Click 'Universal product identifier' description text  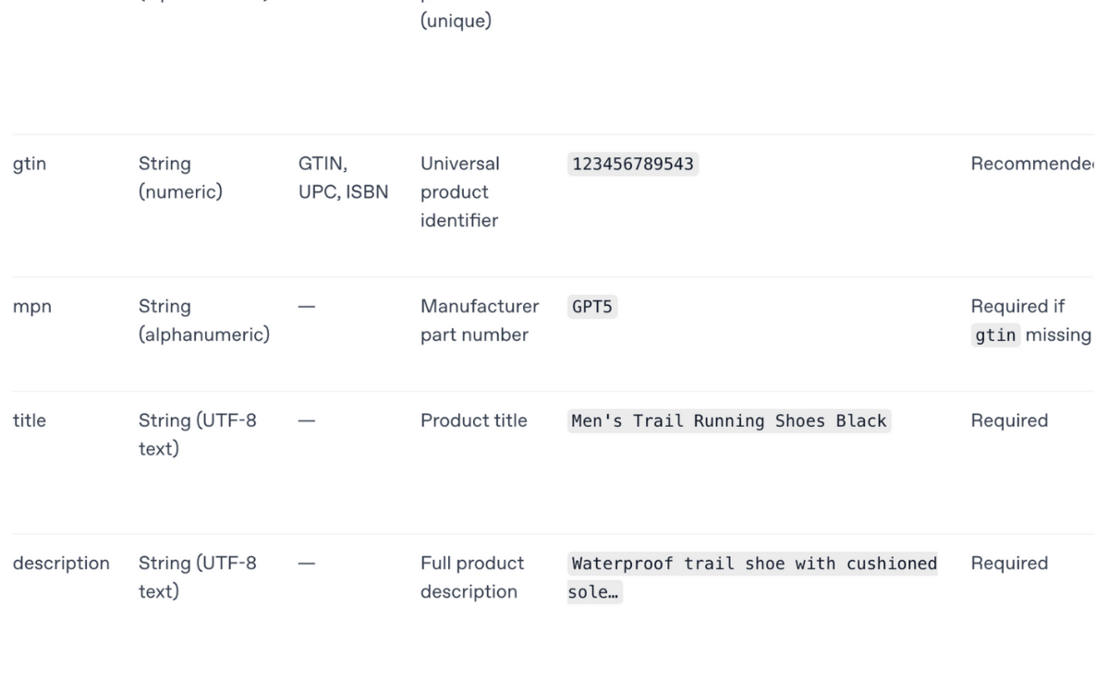tap(459, 192)
